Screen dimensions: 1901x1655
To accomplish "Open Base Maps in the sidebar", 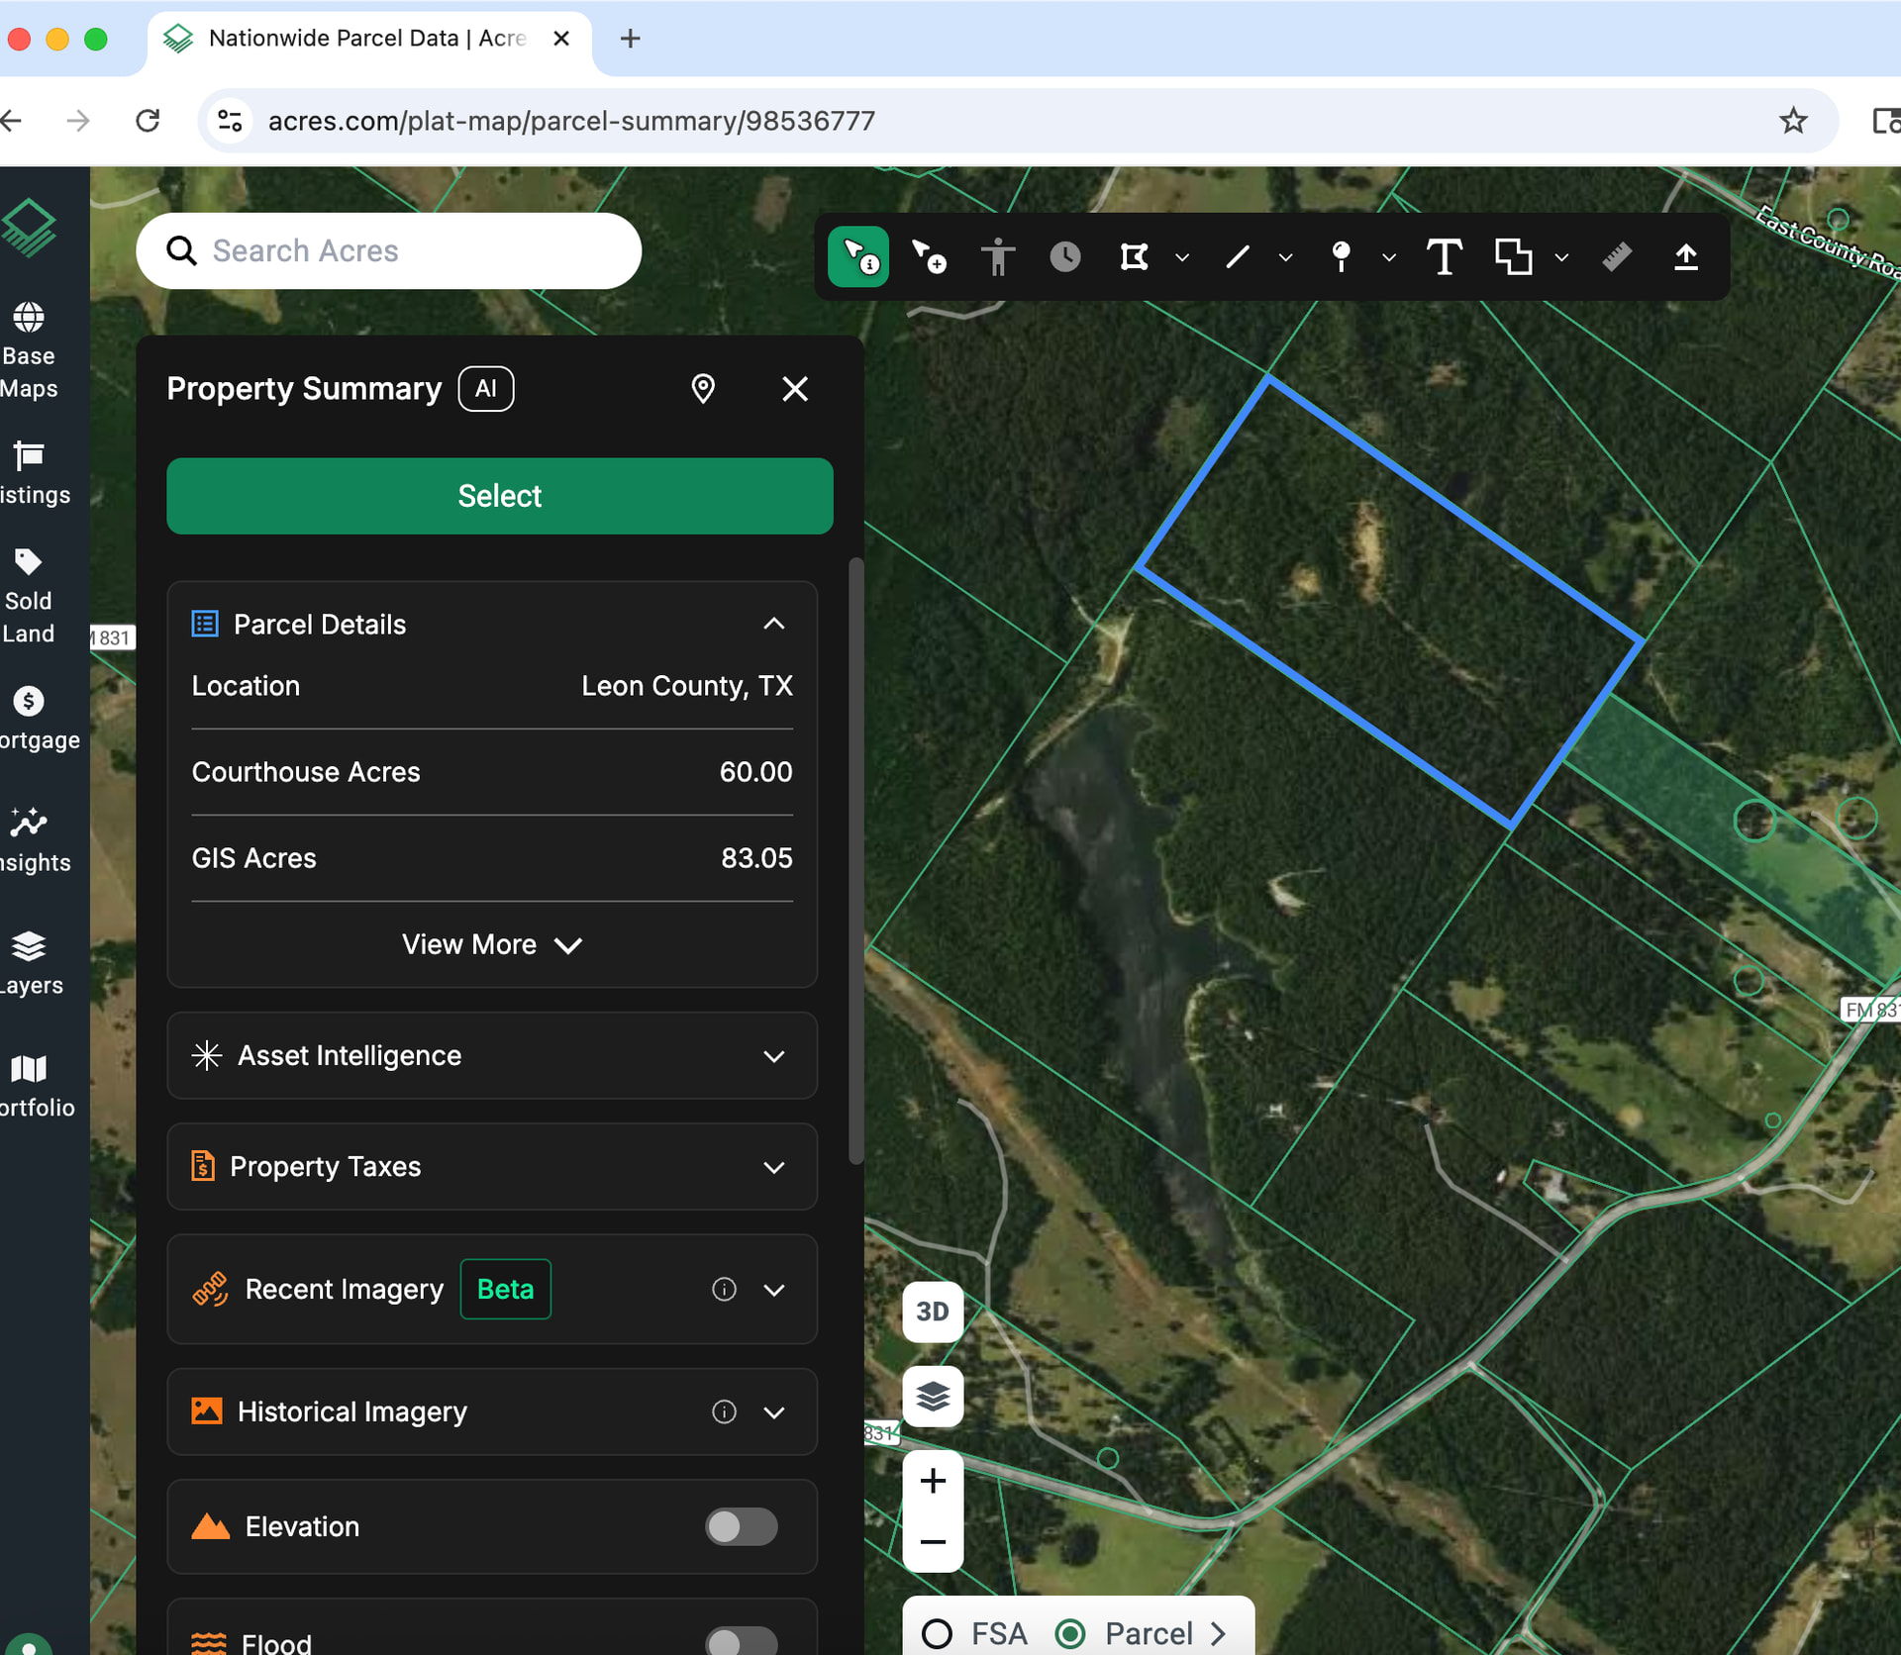I will tap(29, 350).
